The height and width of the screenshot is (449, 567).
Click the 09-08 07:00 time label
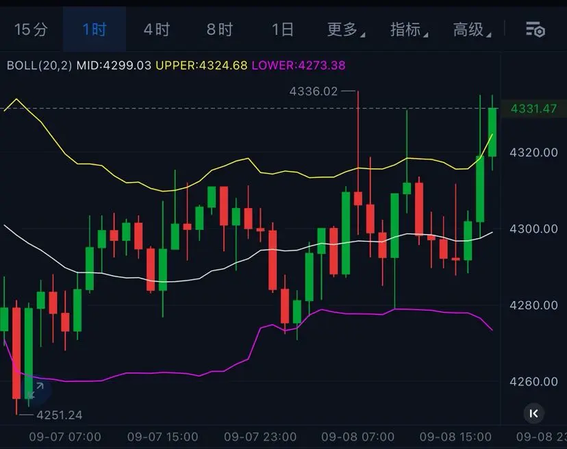coord(358,437)
